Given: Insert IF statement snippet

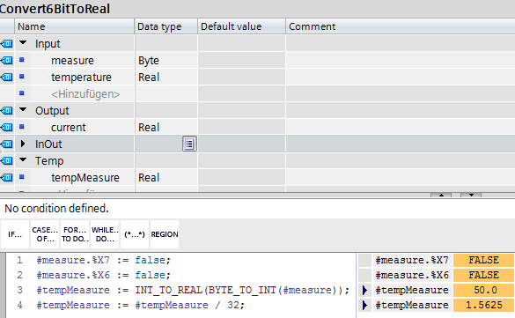Looking at the screenshot, I should (x=15, y=234).
